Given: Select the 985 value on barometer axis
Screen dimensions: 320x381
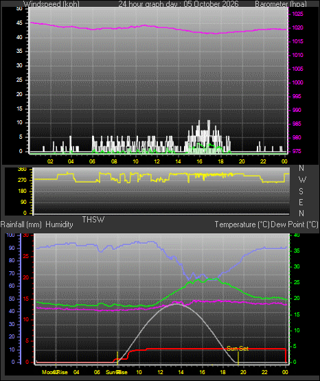Looking at the screenshot, I should pyautogui.click(x=297, y=124).
